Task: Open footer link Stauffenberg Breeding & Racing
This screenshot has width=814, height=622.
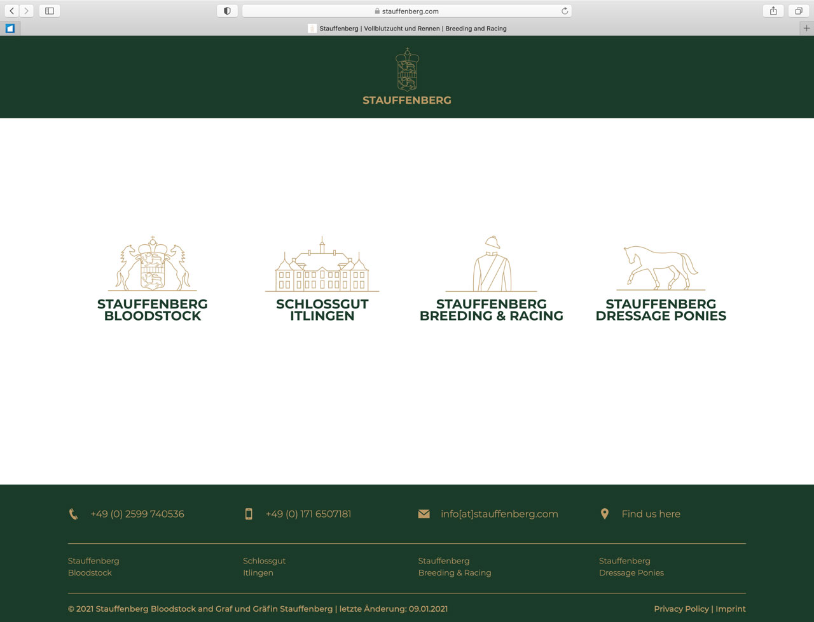Action: coord(455,567)
